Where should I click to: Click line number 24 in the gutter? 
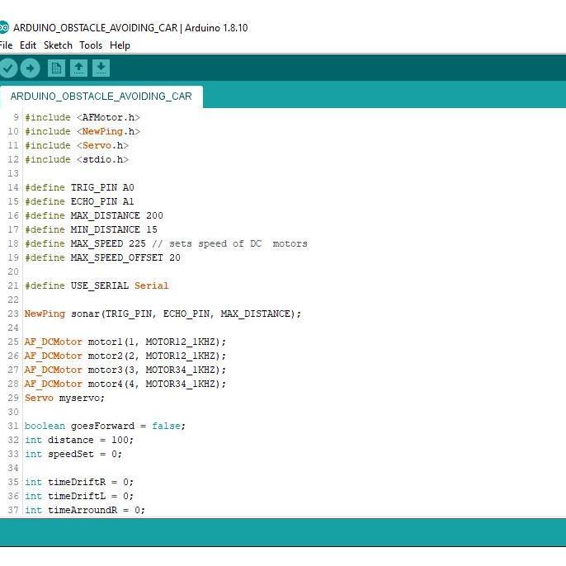[13, 328]
